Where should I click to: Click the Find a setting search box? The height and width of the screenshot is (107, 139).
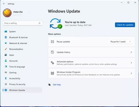click(23, 23)
